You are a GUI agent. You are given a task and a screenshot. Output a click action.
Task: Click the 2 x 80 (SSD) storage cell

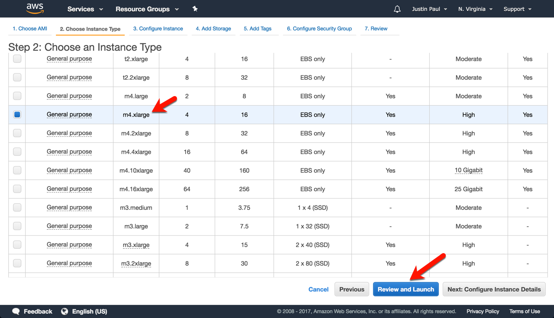pyautogui.click(x=312, y=263)
